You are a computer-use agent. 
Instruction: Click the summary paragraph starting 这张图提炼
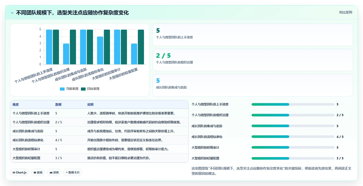(272, 171)
